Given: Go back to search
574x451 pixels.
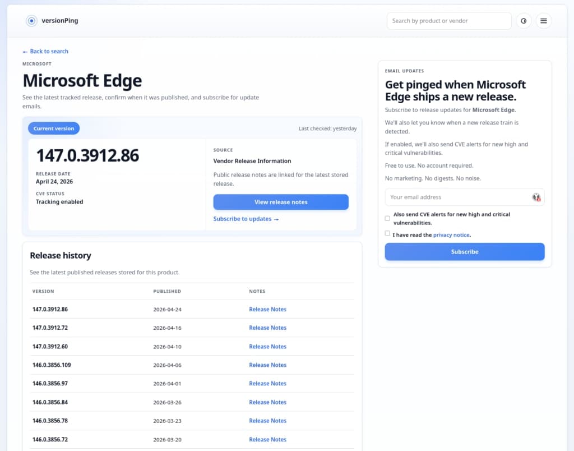Looking at the screenshot, I should [45, 51].
